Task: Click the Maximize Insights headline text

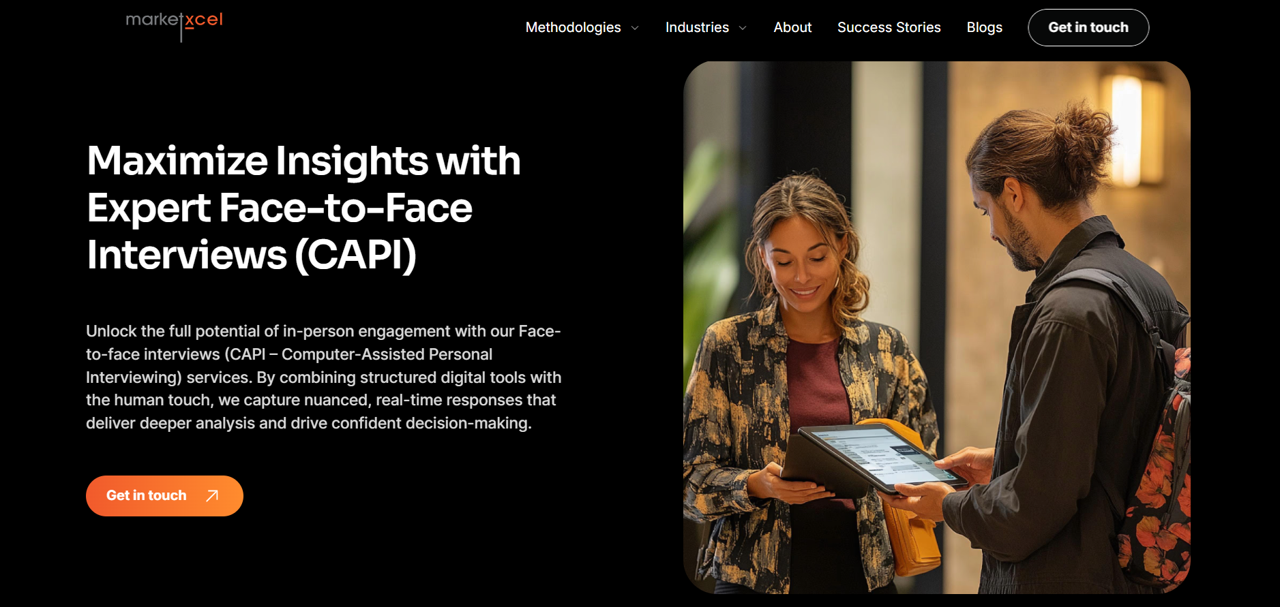Action: (x=303, y=208)
